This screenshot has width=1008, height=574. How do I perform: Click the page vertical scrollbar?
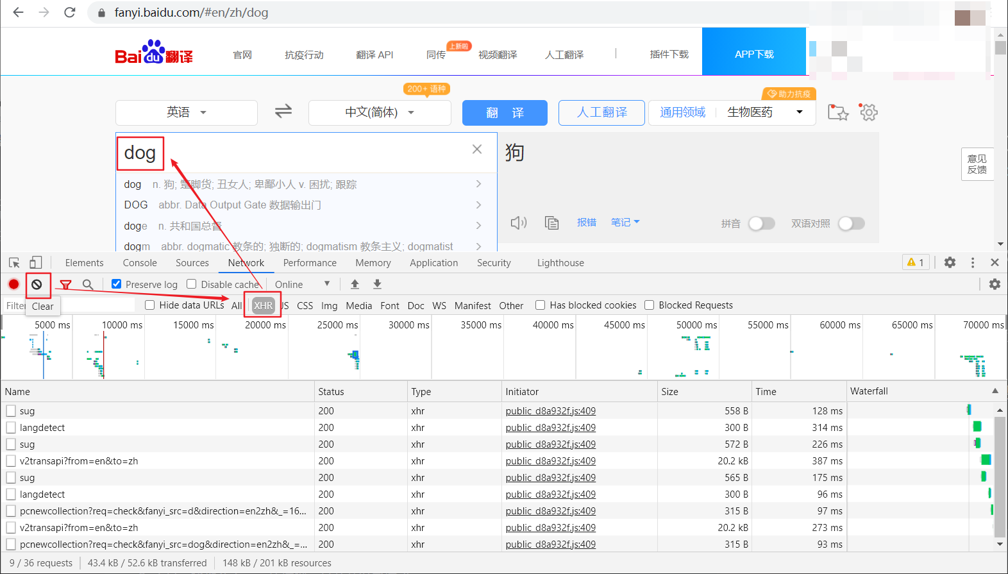click(1000, 47)
